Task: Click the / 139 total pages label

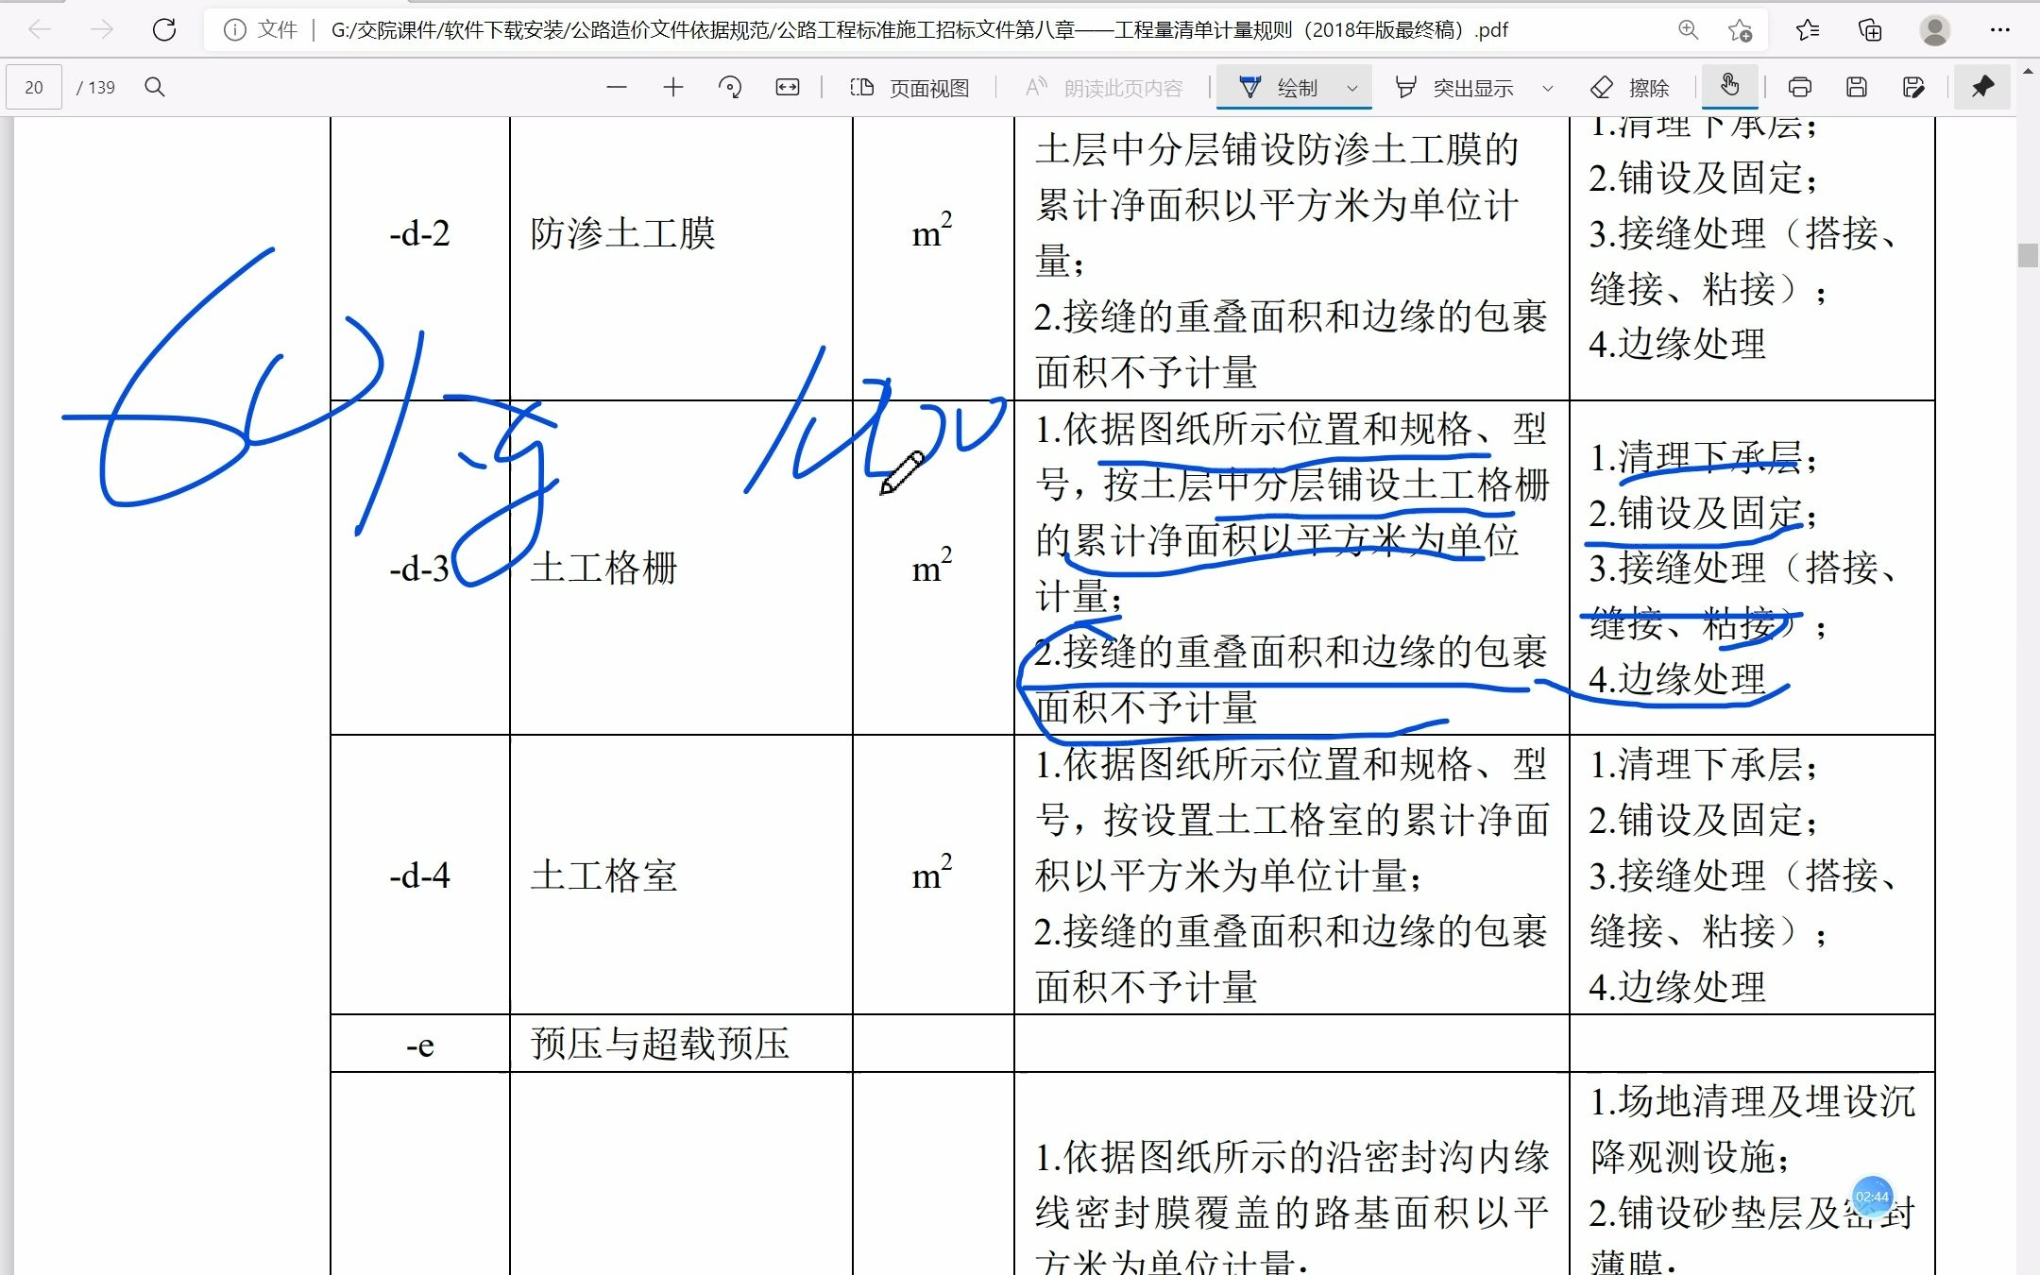Action: [x=96, y=88]
